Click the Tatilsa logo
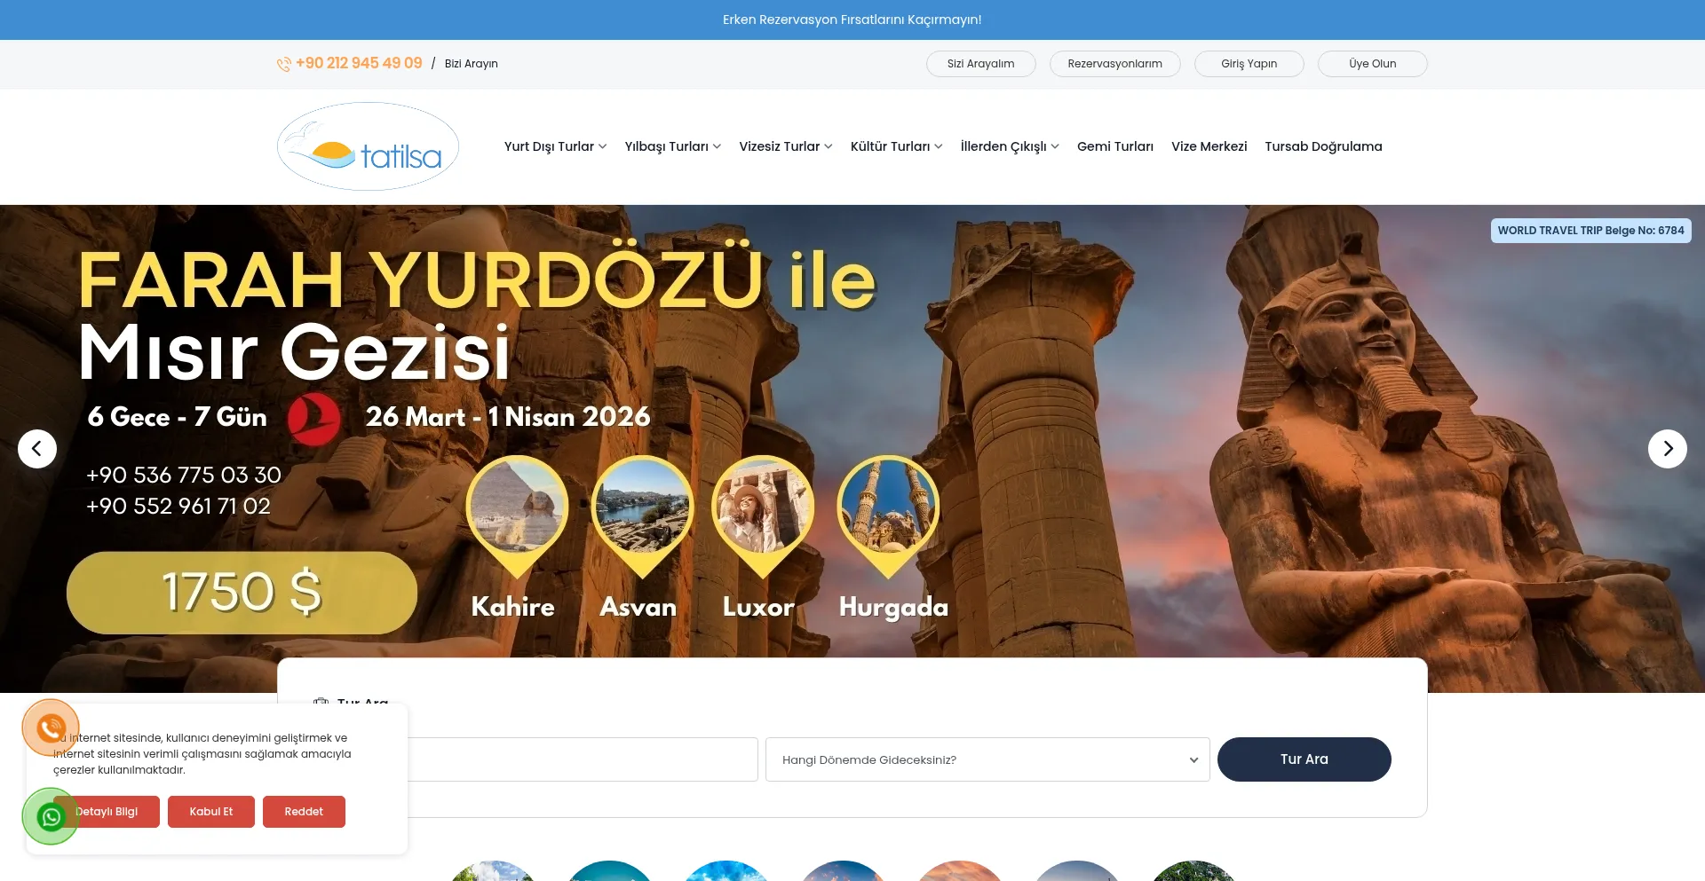The image size is (1705, 881). click(368, 147)
